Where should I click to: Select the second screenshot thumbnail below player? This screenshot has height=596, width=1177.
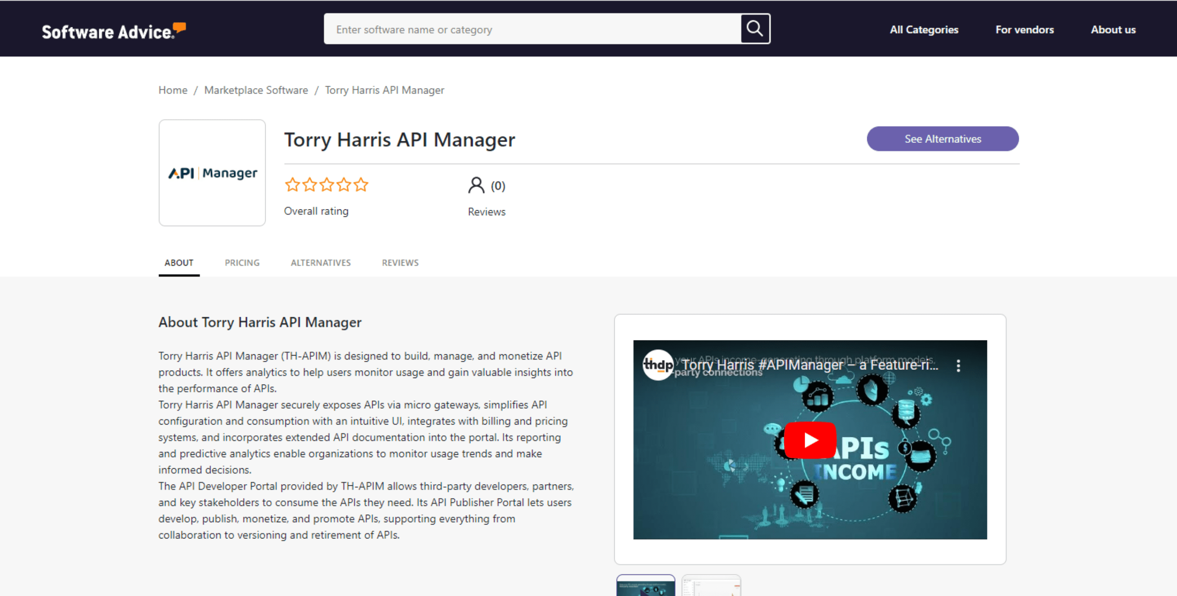[x=711, y=585]
